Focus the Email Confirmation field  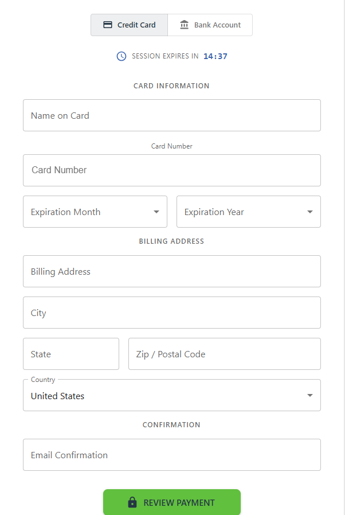pos(172,455)
